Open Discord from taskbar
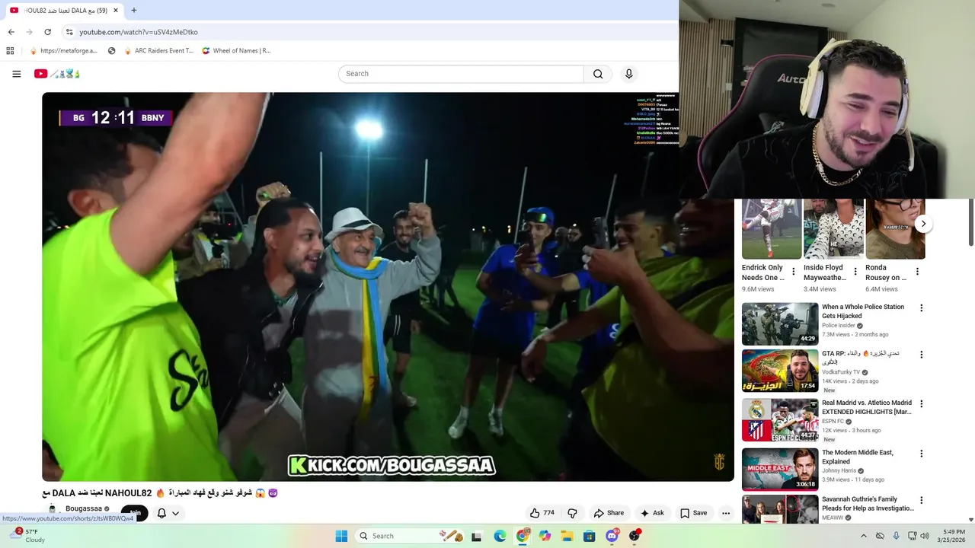The width and height of the screenshot is (975, 548). [612, 536]
